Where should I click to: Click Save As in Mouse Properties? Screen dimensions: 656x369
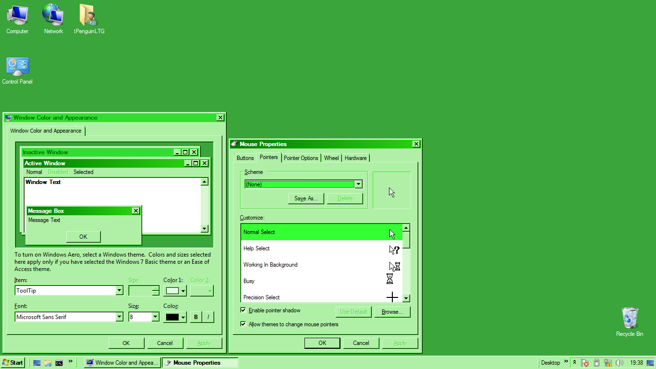pyautogui.click(x=306, y=198)
